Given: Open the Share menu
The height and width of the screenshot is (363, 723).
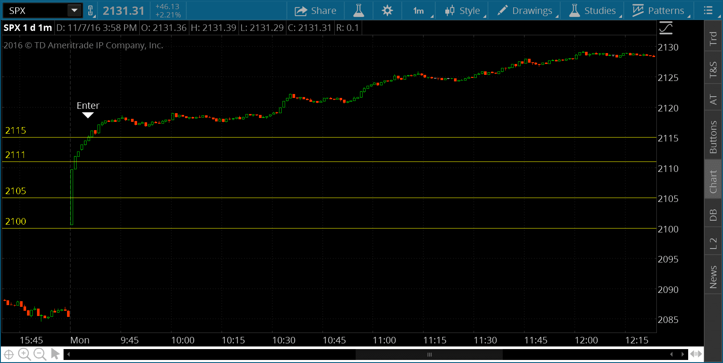Looking at the screenshot, I should [315, 10].
